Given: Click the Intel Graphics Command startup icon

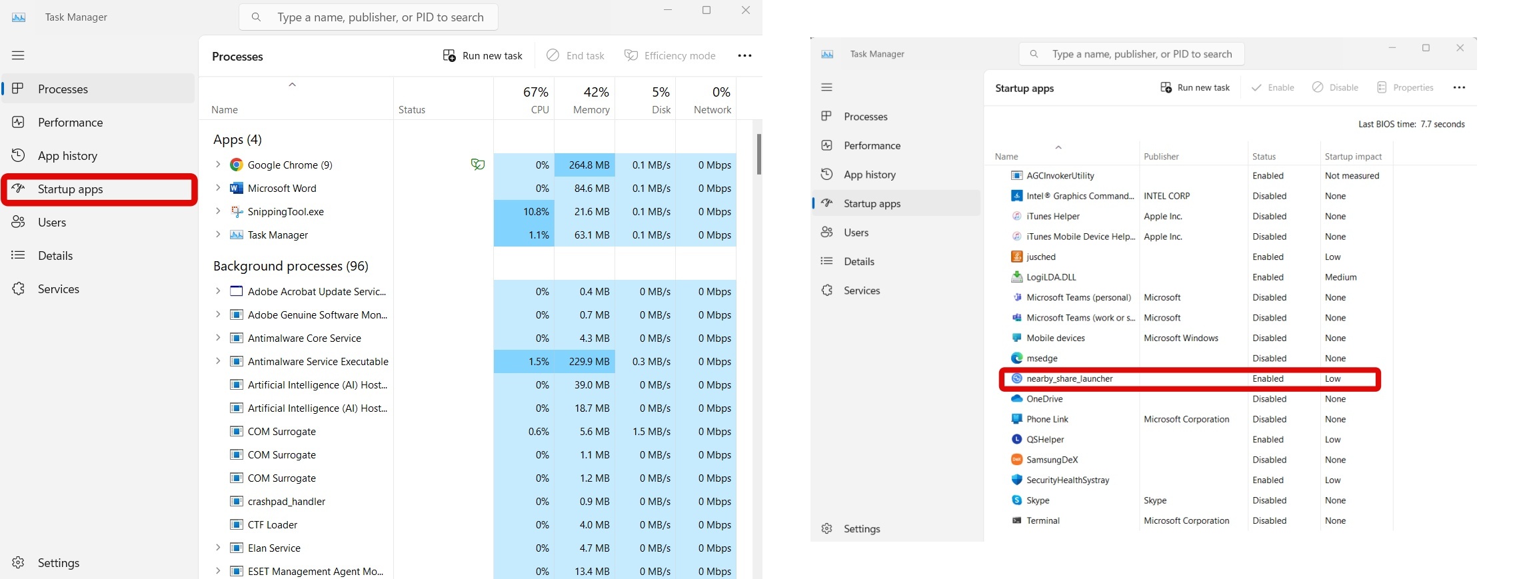Looking at the screenshot, I should click(1016, 196).
